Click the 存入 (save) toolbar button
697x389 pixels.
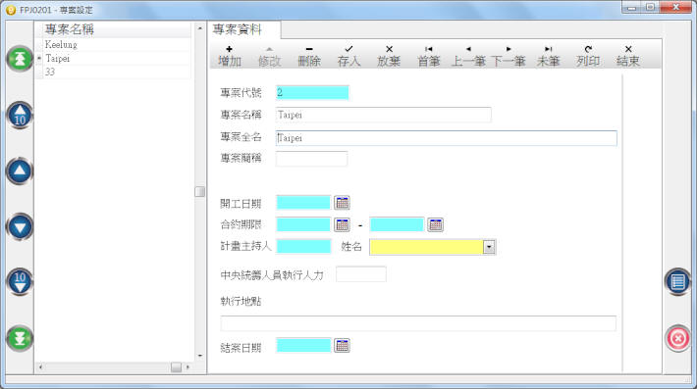[348, 56]
